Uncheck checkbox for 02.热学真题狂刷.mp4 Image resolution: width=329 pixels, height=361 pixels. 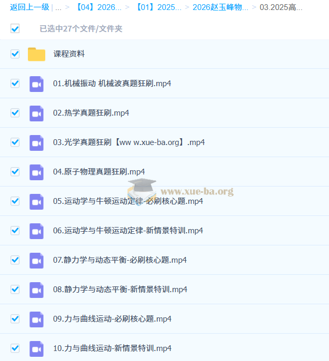15,113
